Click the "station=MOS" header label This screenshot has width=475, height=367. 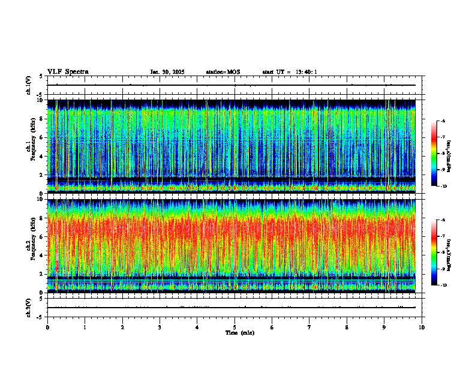click(x=223, y=72)
